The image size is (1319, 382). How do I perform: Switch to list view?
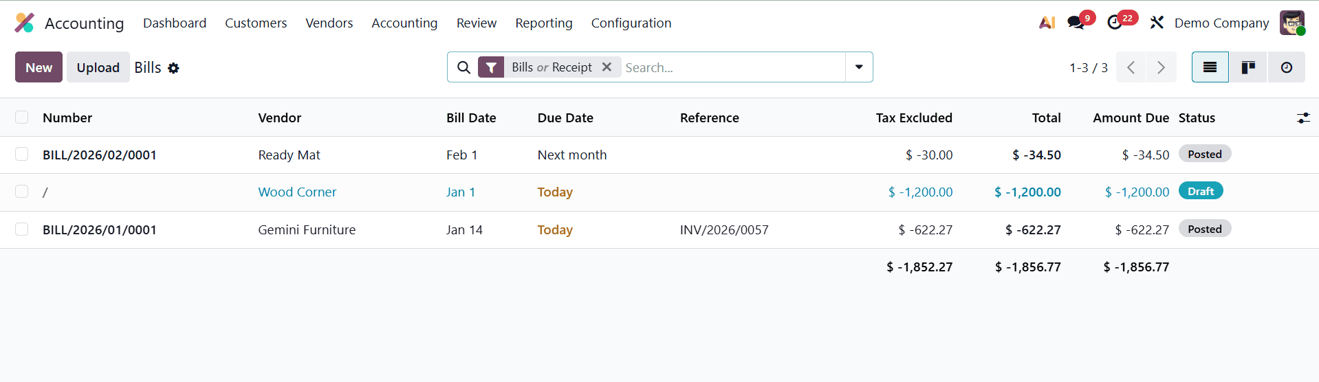click(x=1210, y=67)
